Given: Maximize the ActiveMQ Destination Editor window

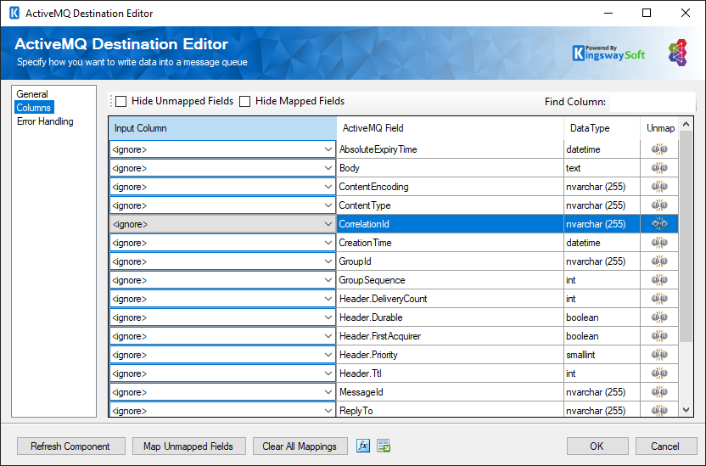Looking at the screenshot, I should pyautogui.click(x=647, y=13).
